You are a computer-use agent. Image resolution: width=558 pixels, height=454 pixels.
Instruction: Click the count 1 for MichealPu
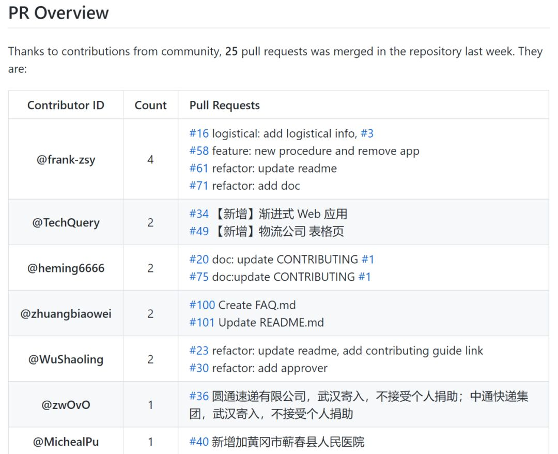(150, 442)
